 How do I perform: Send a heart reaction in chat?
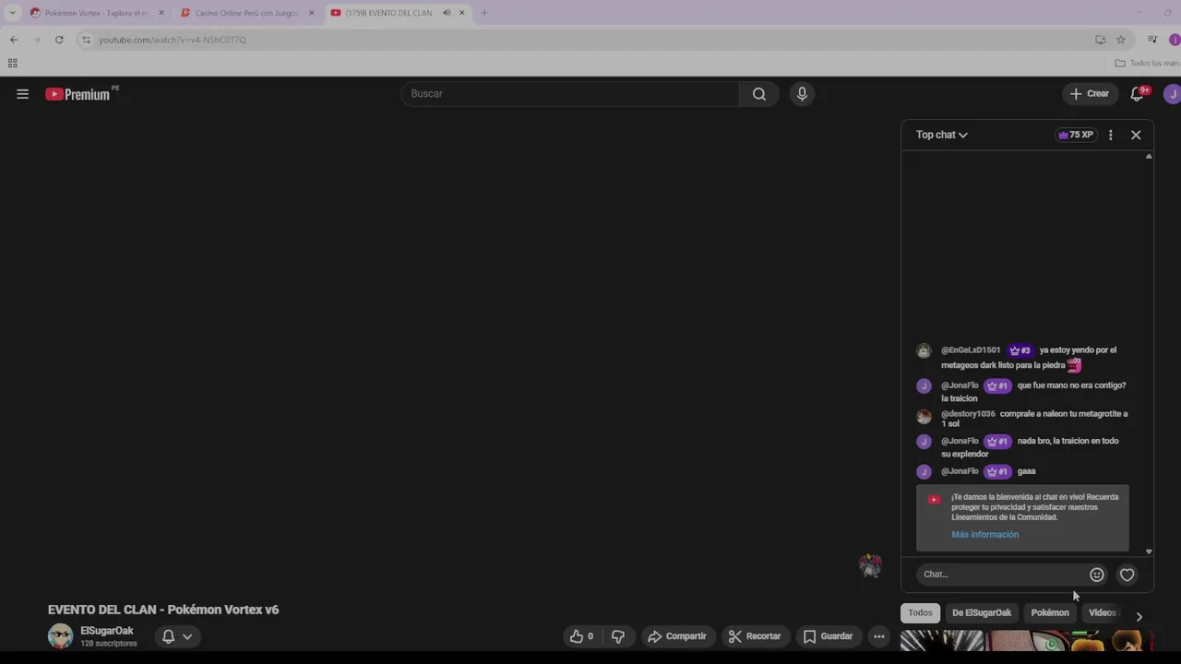click(x=1127, y=575)
